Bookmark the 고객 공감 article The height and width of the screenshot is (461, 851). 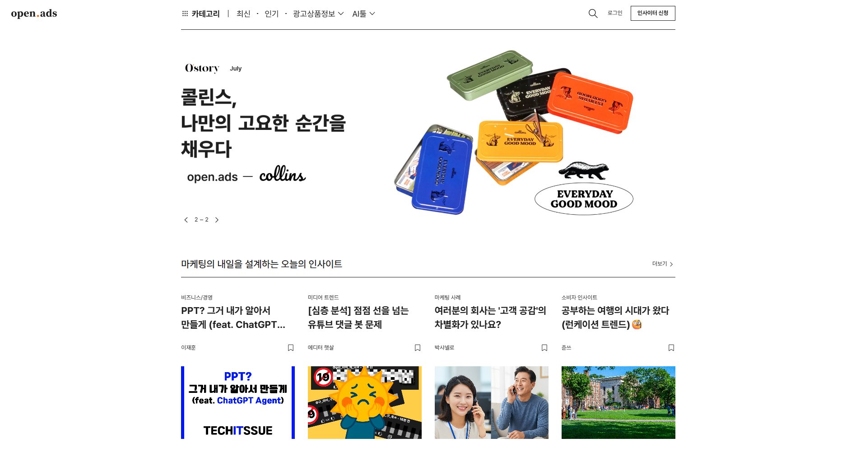544,348
